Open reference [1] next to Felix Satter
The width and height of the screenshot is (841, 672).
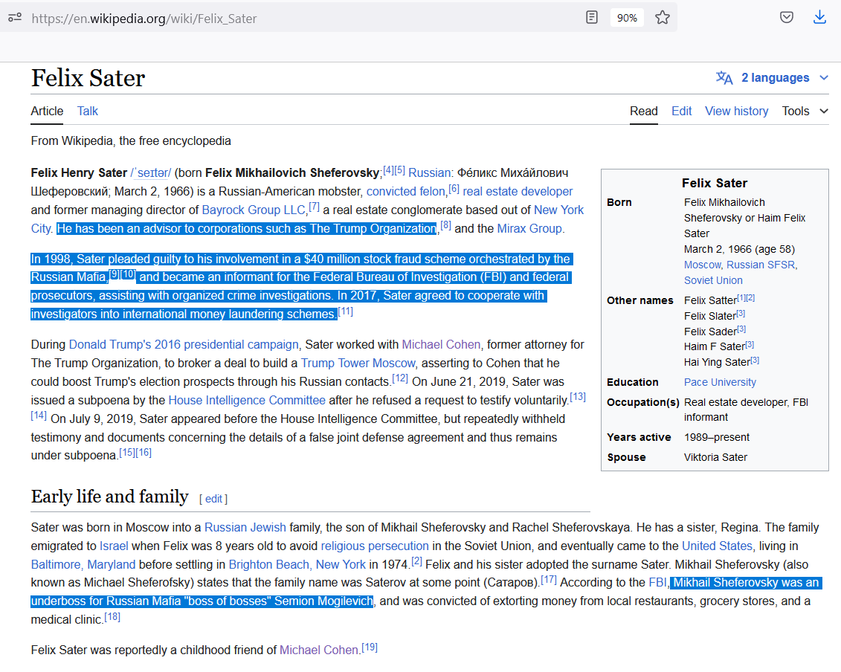point(741,297)
